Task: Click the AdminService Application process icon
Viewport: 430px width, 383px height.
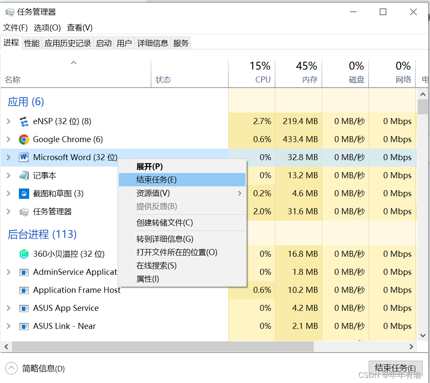Action: pyautogui.click(x=24, y=272)
